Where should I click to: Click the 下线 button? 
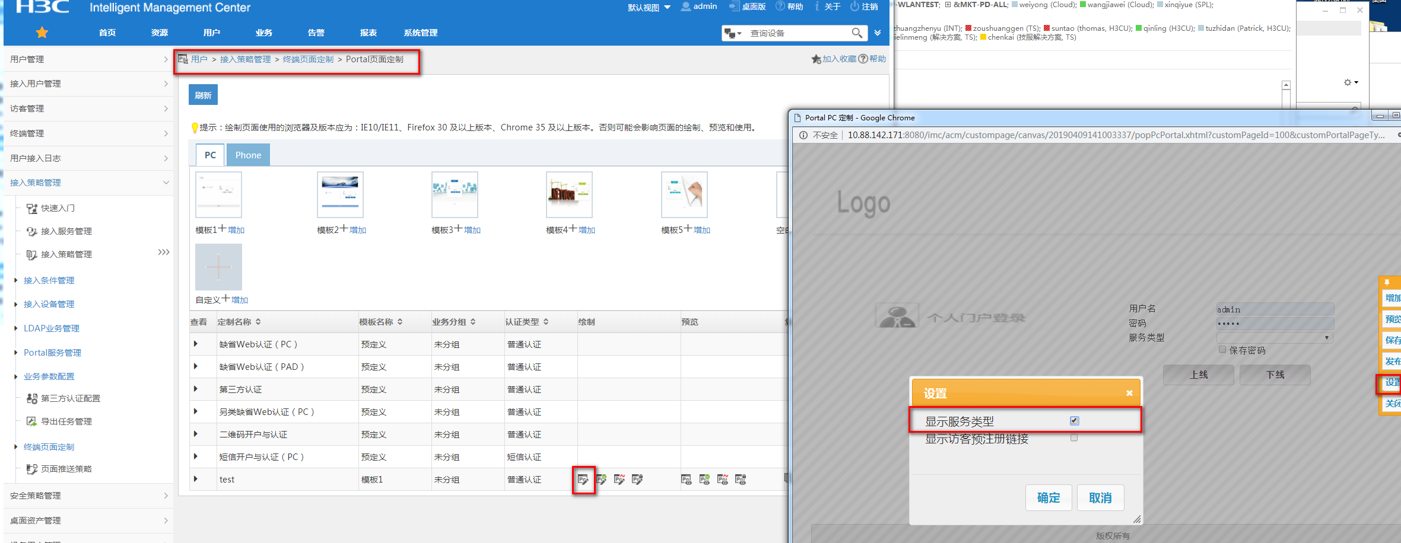coord(1275,375)
